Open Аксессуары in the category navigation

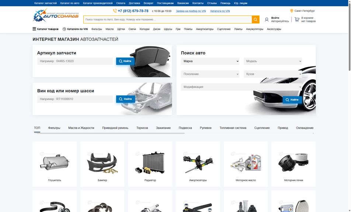(x=274, y=29)
